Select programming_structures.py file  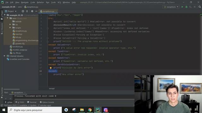(x=25, y=40)
